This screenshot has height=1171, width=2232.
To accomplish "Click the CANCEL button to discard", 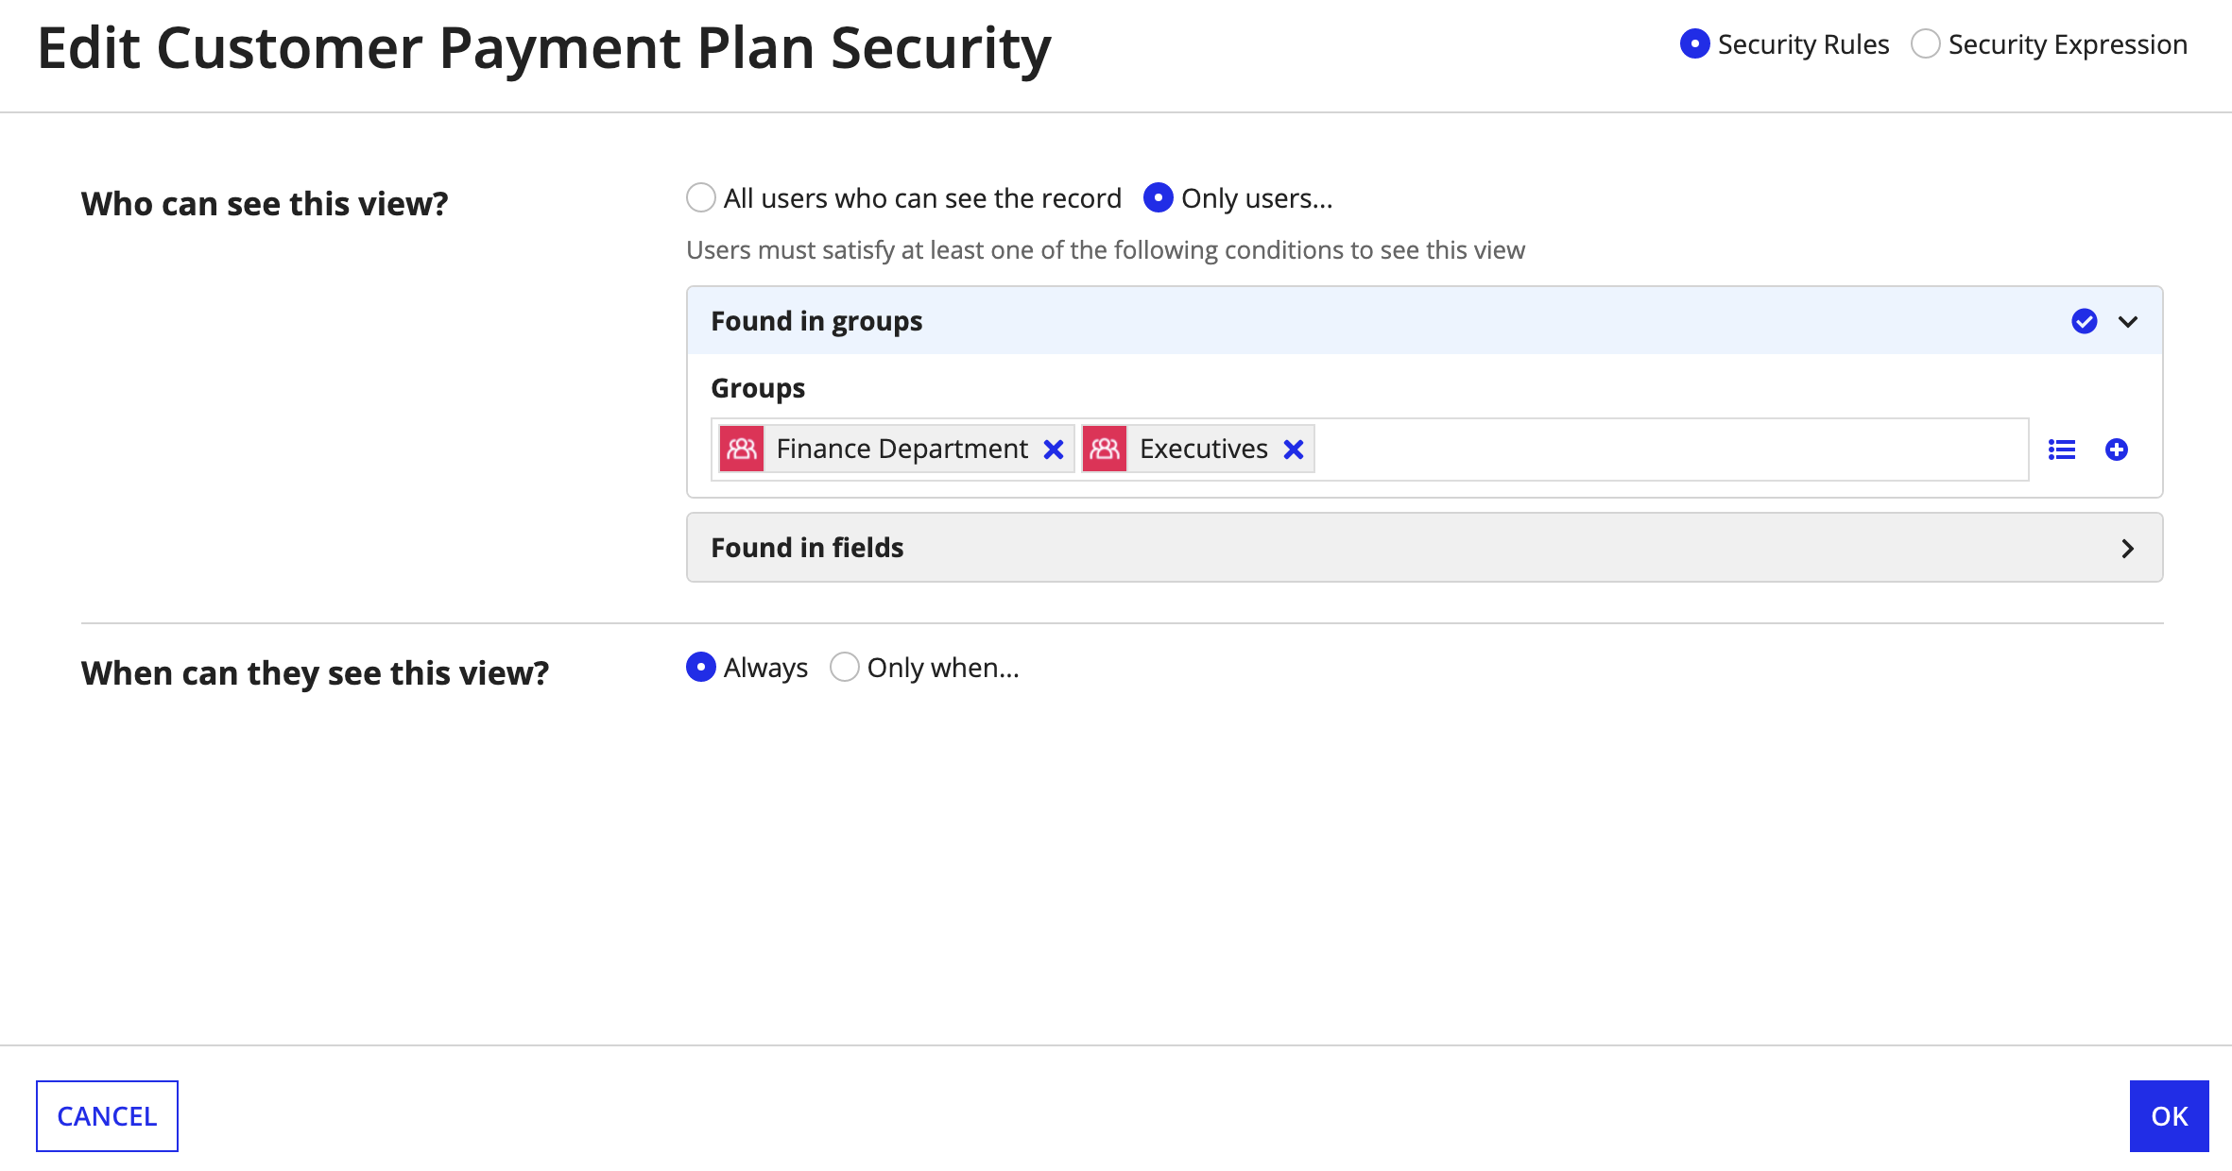I will [x=106, y=1115].
